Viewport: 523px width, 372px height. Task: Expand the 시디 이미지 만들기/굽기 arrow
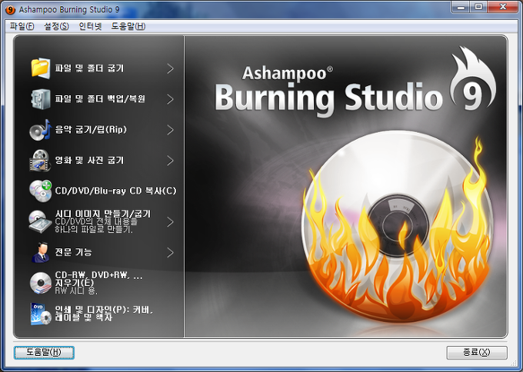171,221
